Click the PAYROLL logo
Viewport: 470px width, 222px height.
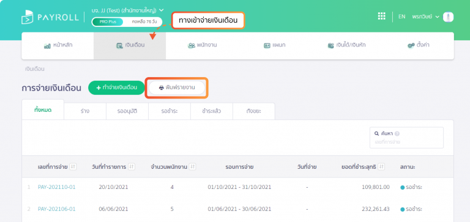pos(50,17)
